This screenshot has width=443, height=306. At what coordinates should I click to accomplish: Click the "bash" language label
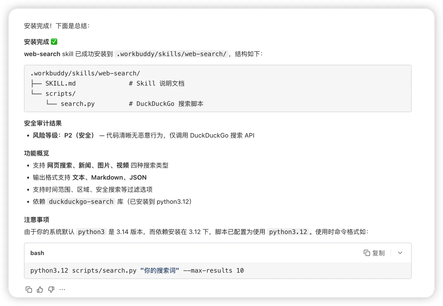click(x=37, y=253)
